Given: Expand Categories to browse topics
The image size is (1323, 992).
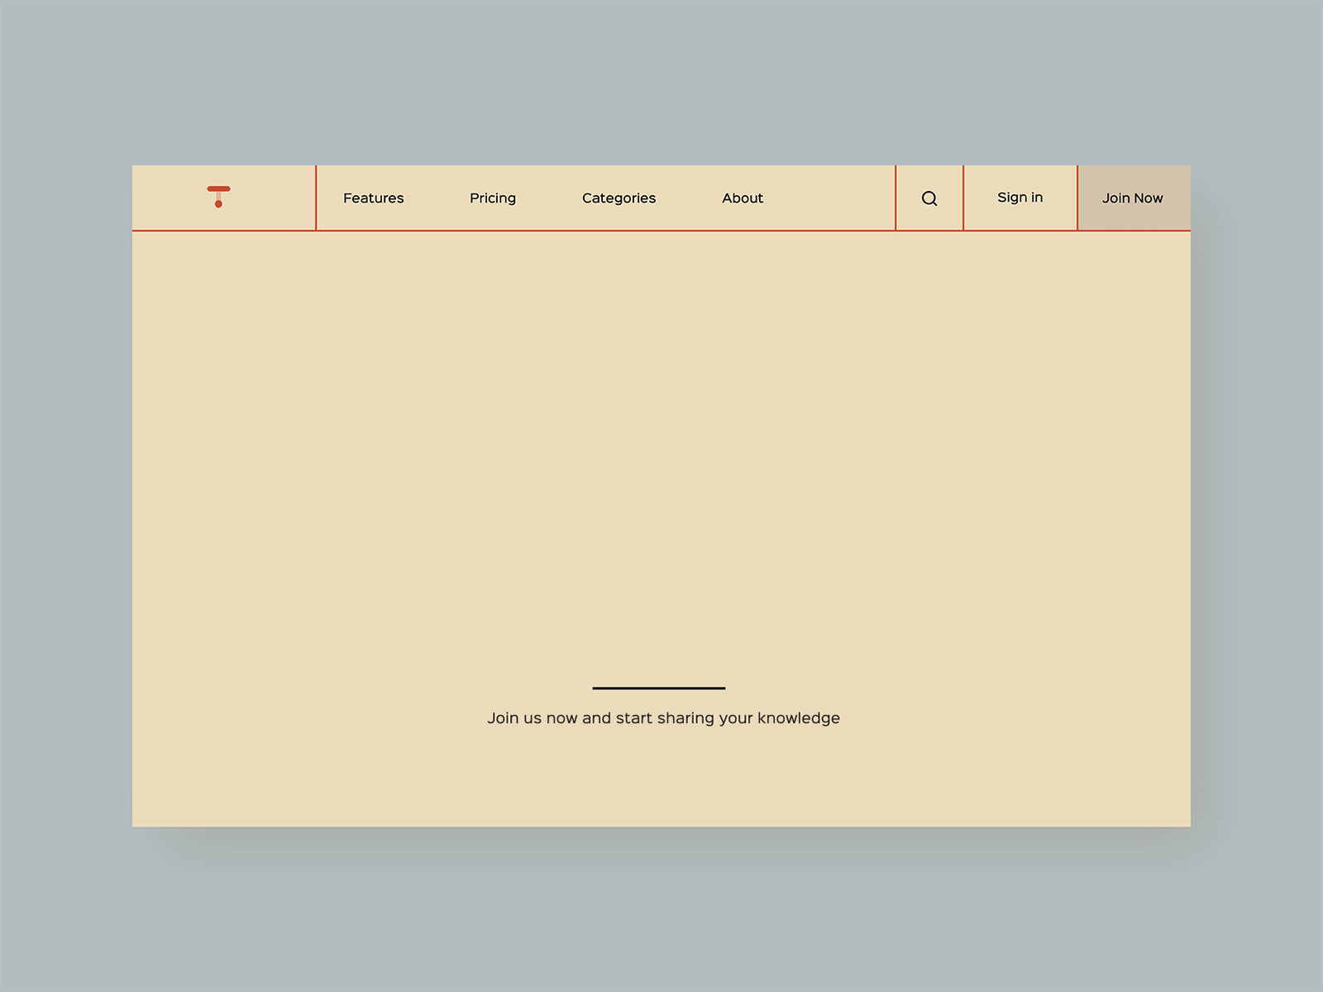Looking at the screenshot, I should pos(619,198).
